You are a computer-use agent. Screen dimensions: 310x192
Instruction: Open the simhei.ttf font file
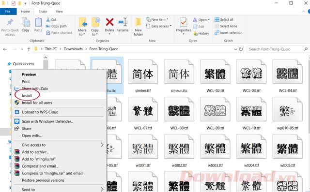143,76
